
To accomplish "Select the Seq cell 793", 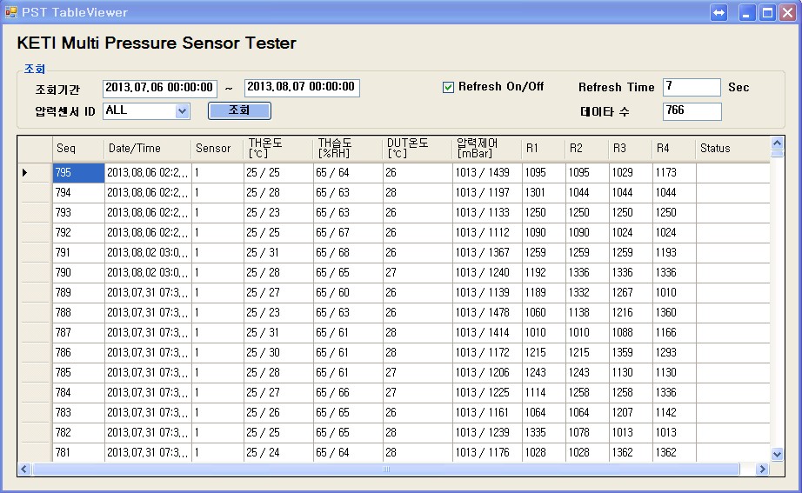I will click(78, 213).
